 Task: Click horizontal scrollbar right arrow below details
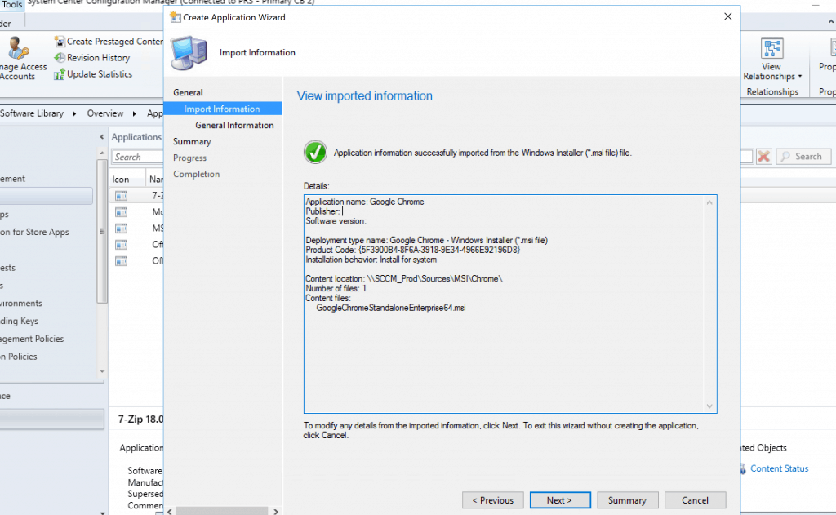[x=276, y=511]
